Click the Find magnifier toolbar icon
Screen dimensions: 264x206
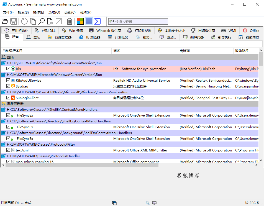pos(42,21)
